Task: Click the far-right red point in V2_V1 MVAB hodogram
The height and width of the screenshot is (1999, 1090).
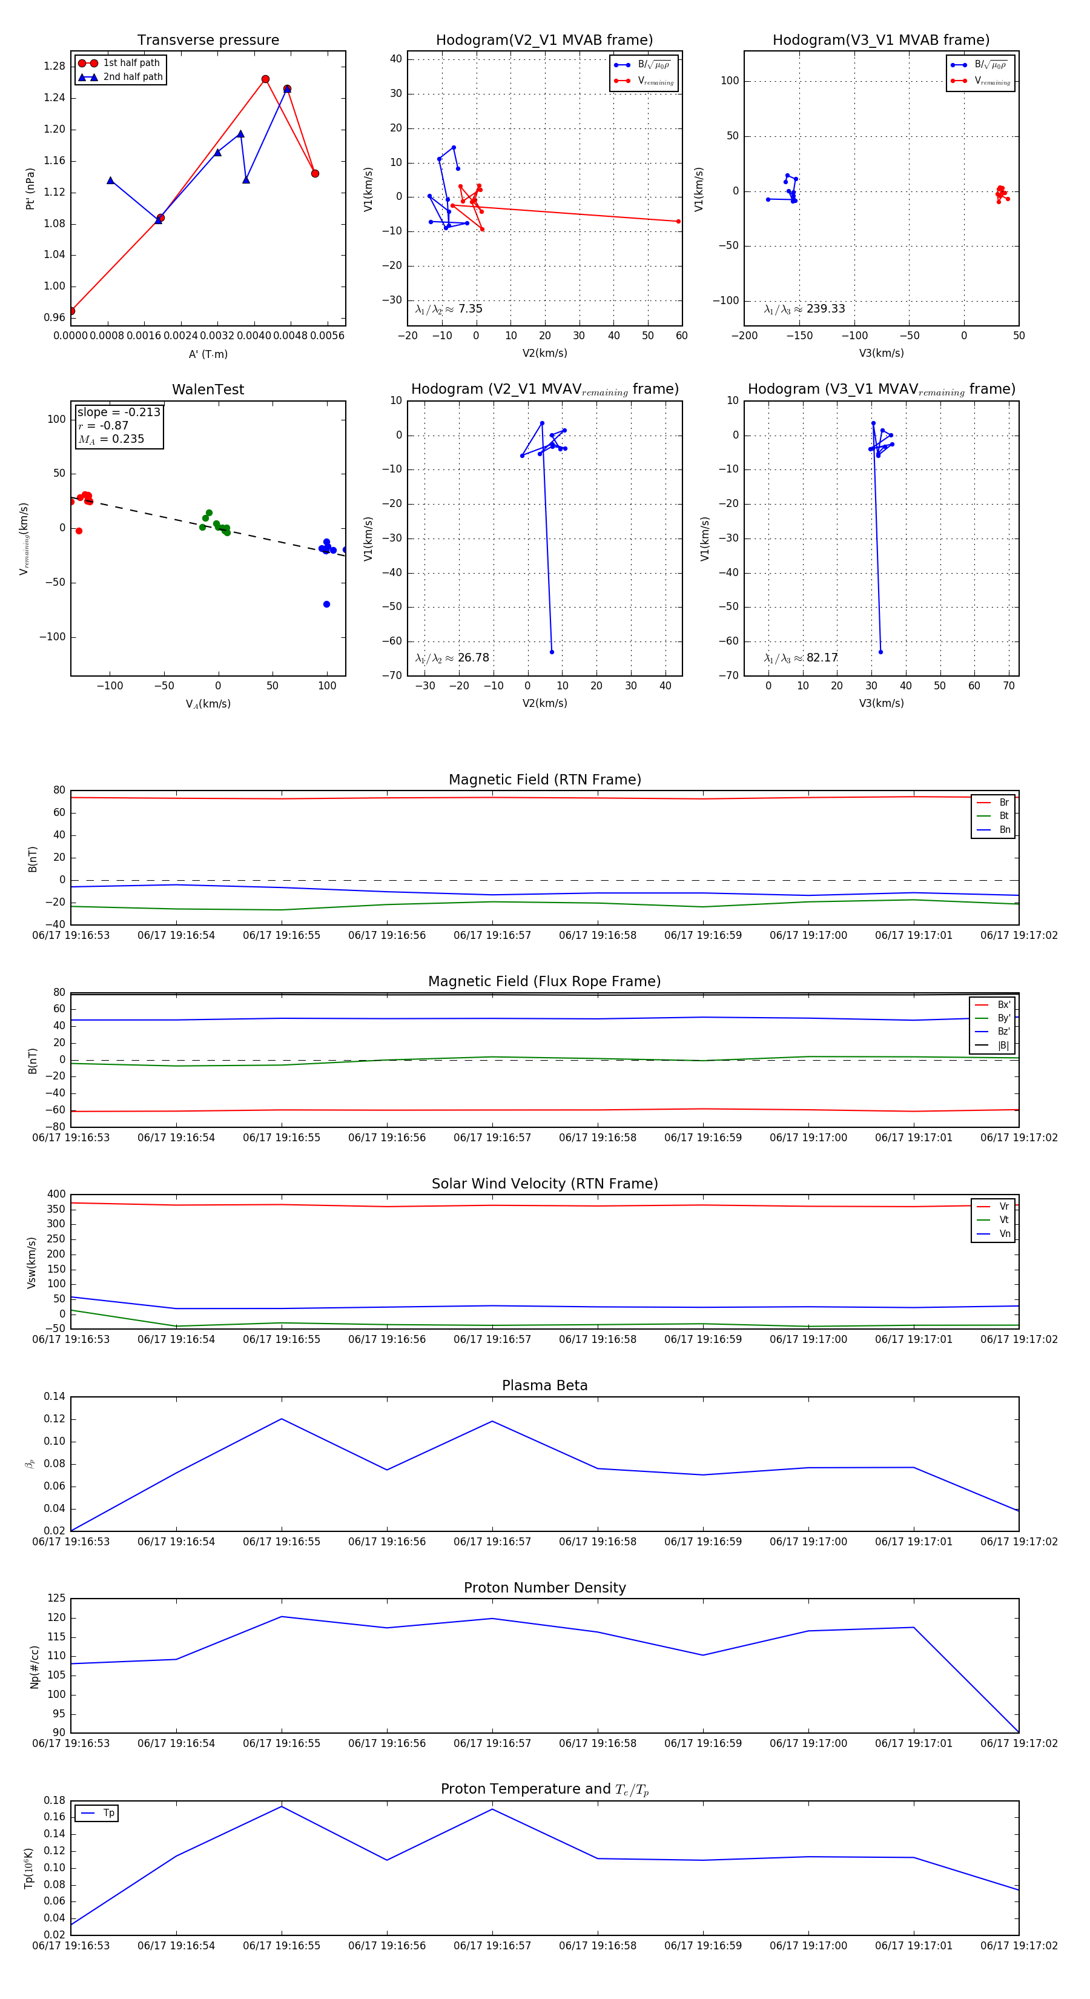Action: pos(678,221)
